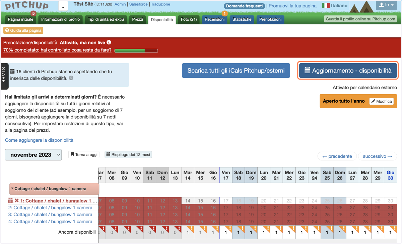Switch to the Prezzi tab
Image resolution: width=402 pixels, height=244 pixels.
tap(137, 20)
